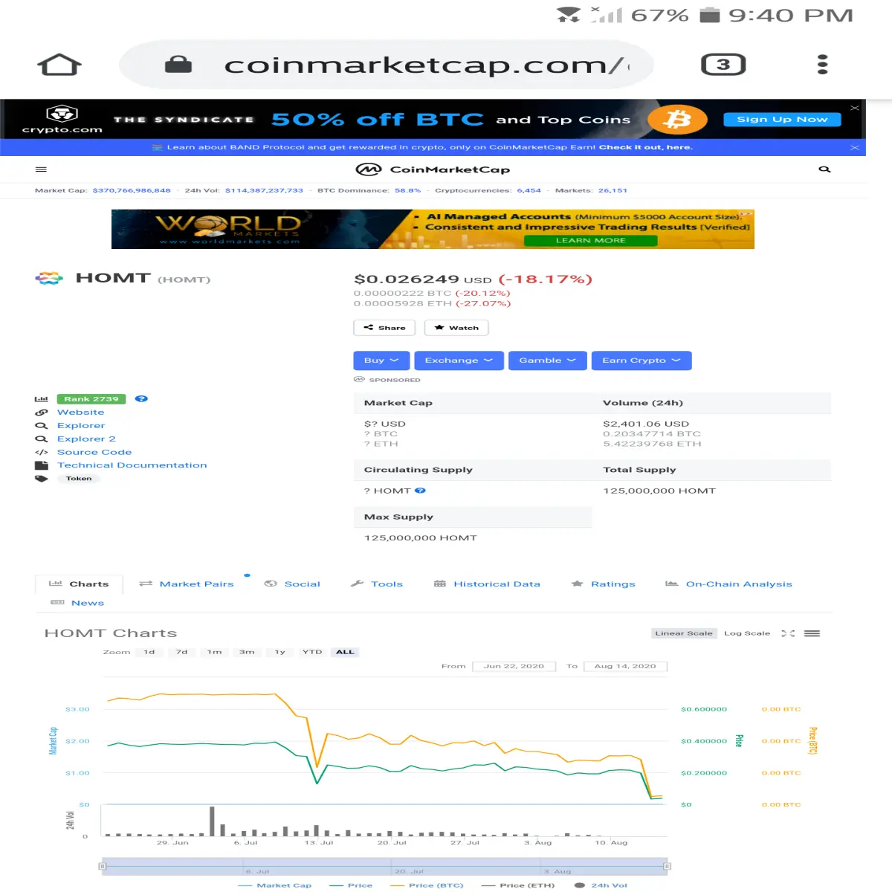Set chart zoom to YTD
This screenshot has width=892, height=892.
pyautogui.click(x=312, y=652)
